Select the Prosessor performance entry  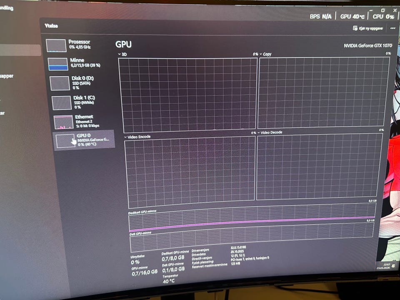(x=77, y=45)
